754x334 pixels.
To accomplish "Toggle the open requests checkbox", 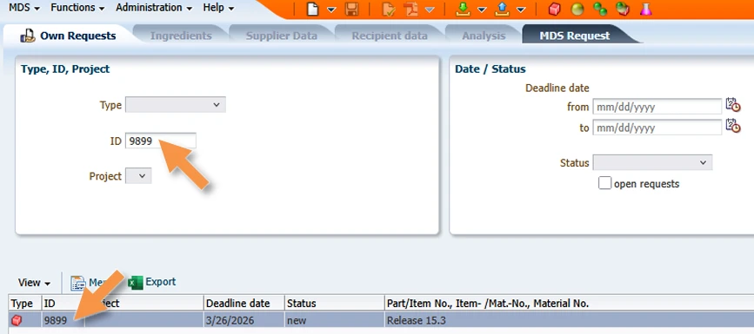I will click(x=605, y=183).
